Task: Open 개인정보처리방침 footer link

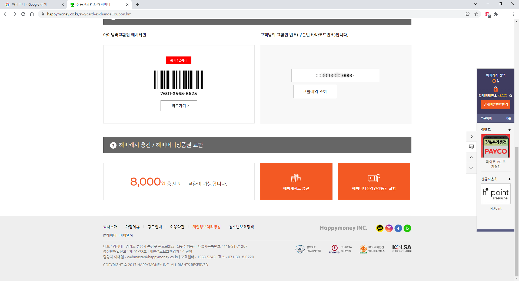Action: pyautogui.click(x=207, y=227)
